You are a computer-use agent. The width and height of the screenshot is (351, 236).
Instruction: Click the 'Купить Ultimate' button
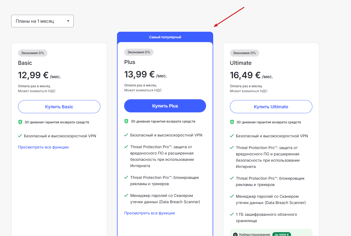click(x=271, y=107)
